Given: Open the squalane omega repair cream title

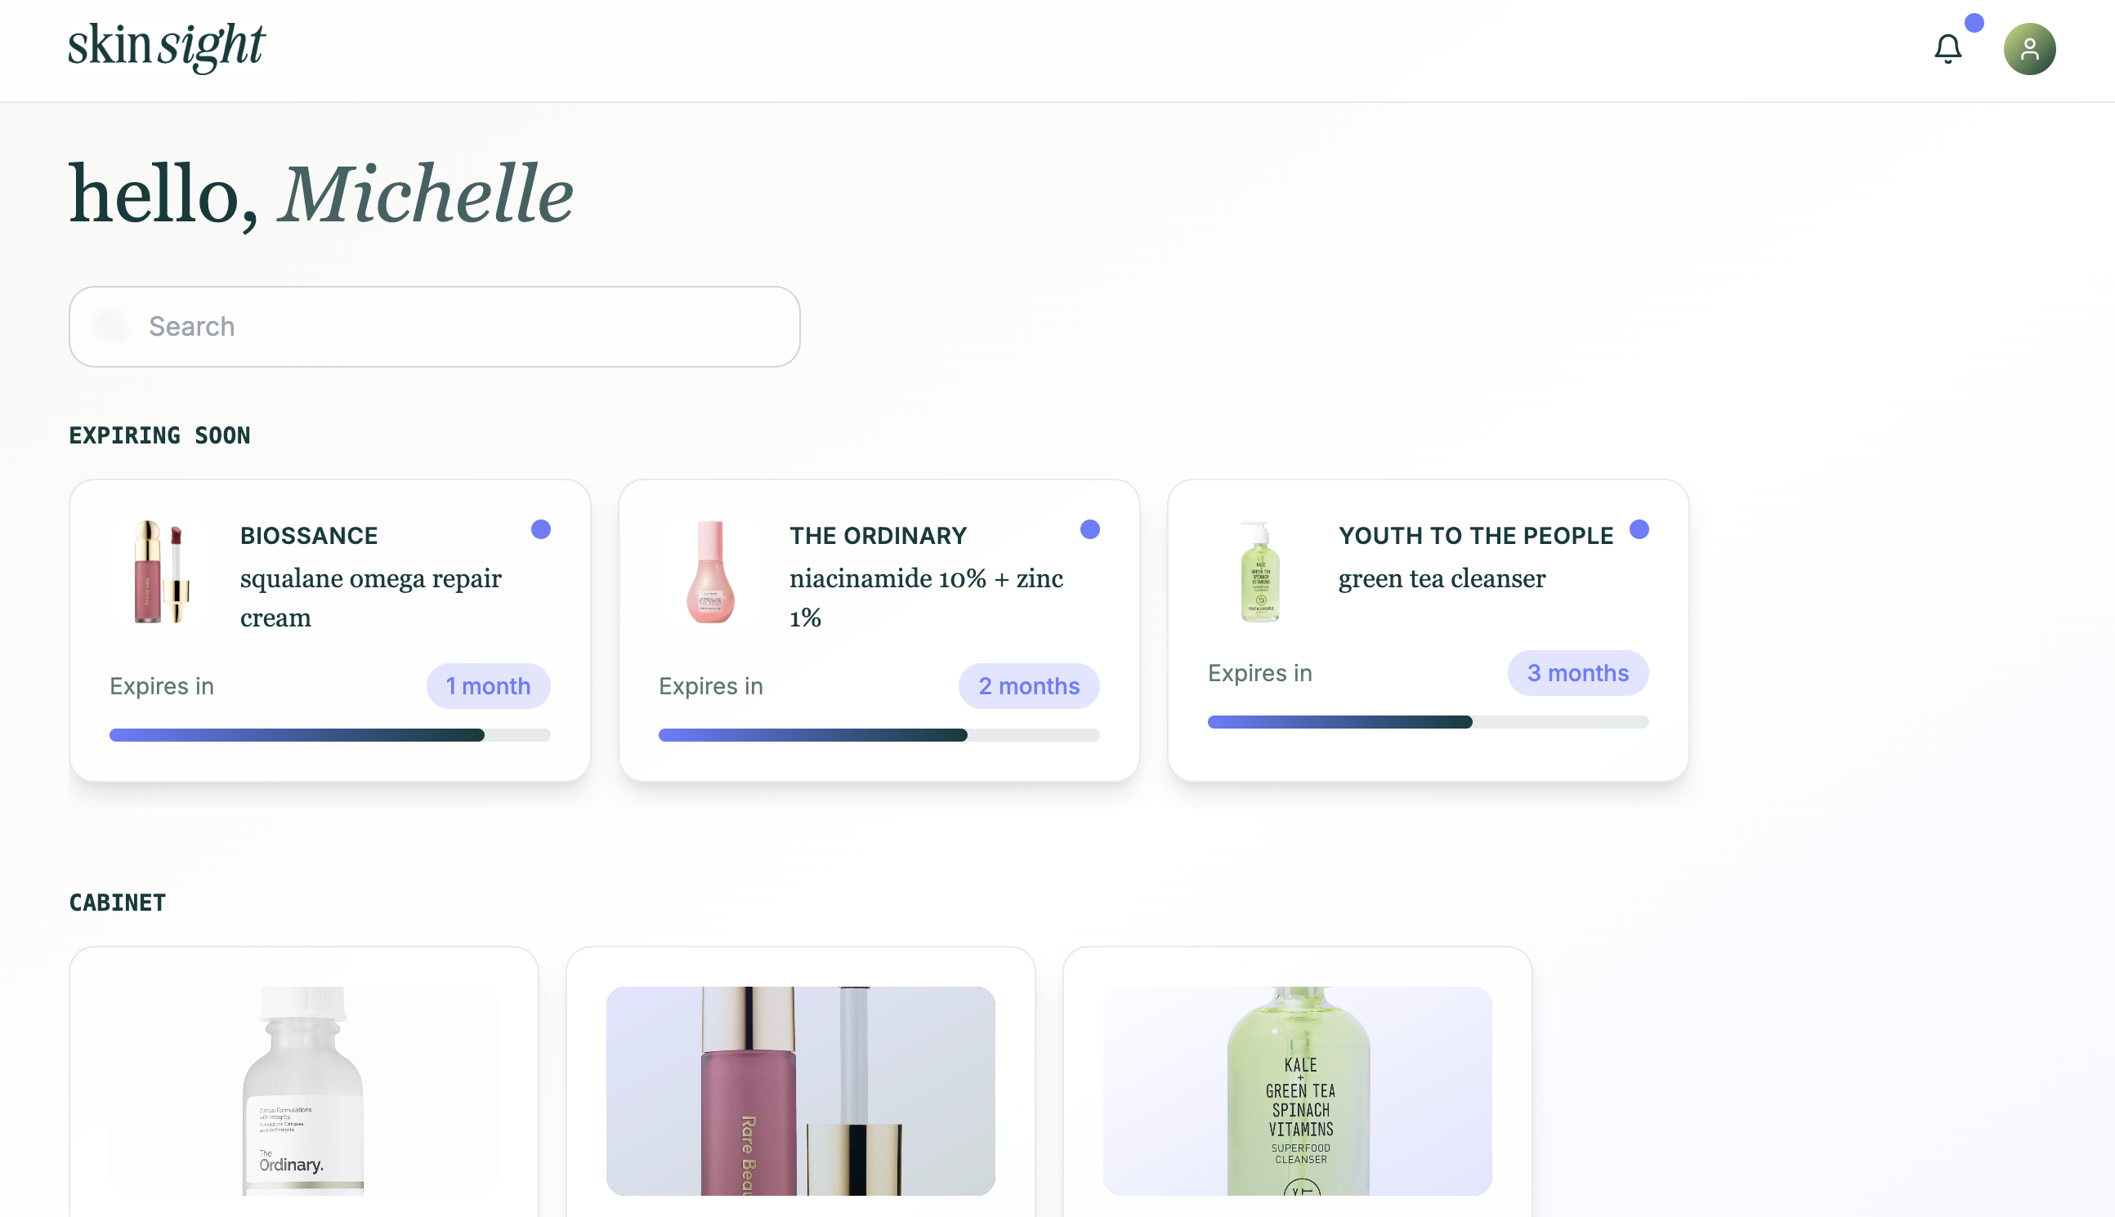Looking at the screenshot, I should tap(370, 598).
